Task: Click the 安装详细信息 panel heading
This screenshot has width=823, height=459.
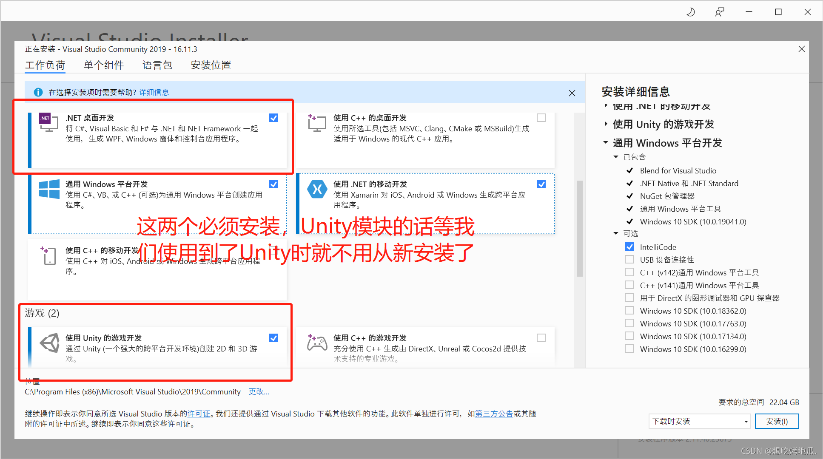Action: click(x=636, y=91)
